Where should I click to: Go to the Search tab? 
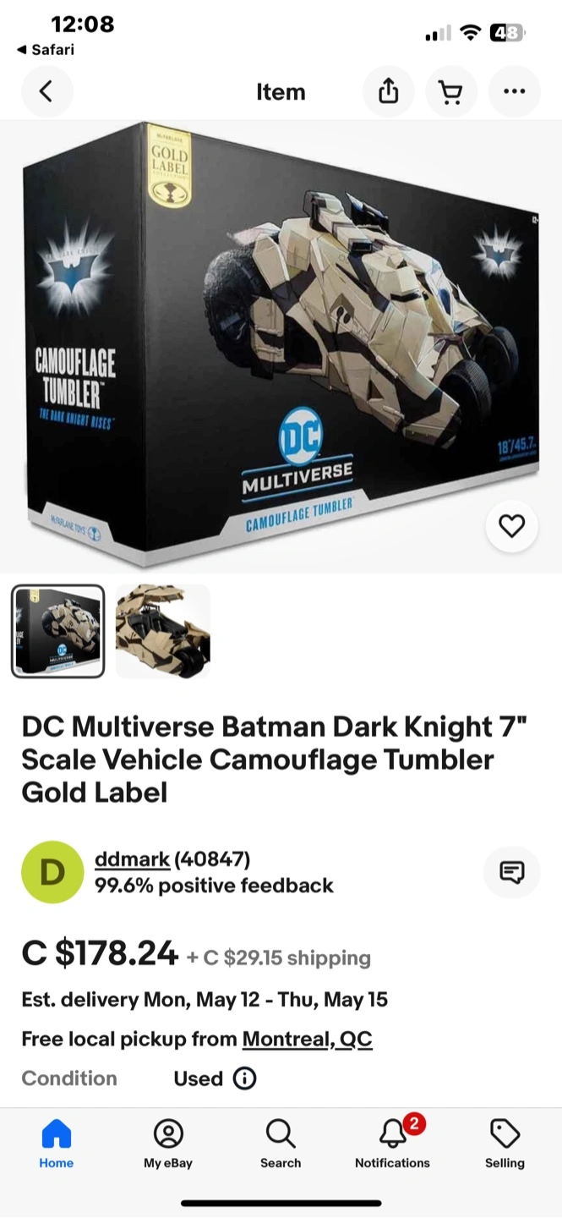click(x=281, y=1144)
